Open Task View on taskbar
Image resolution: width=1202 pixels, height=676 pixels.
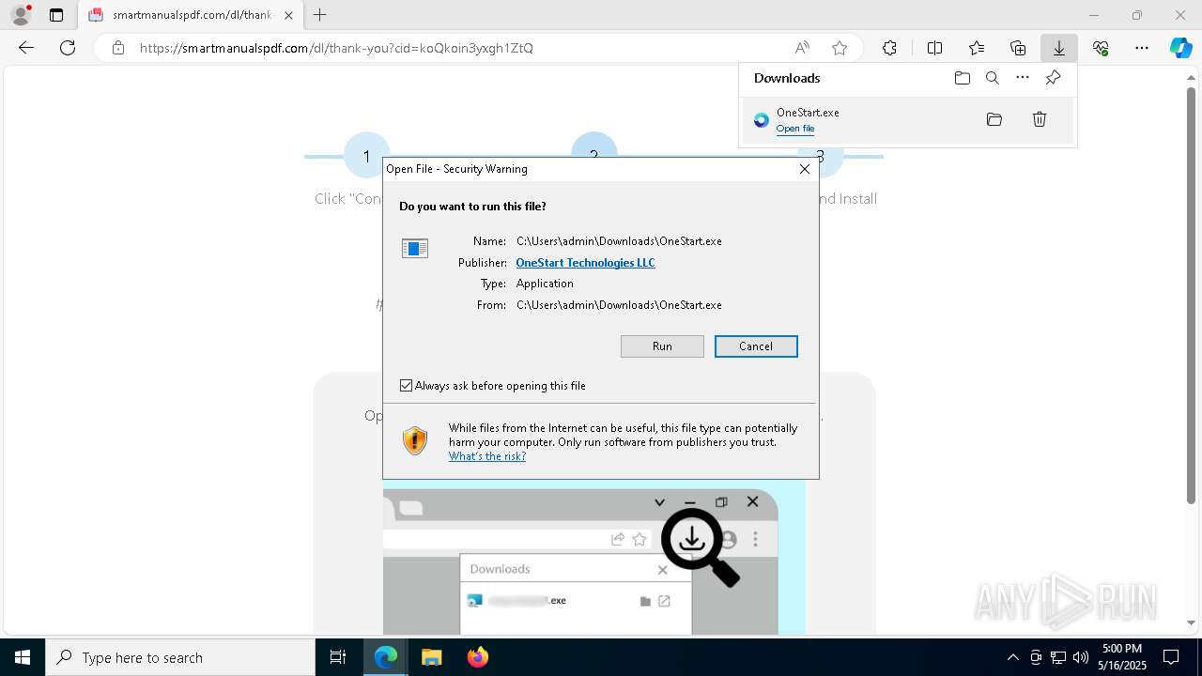click(338, 657)
